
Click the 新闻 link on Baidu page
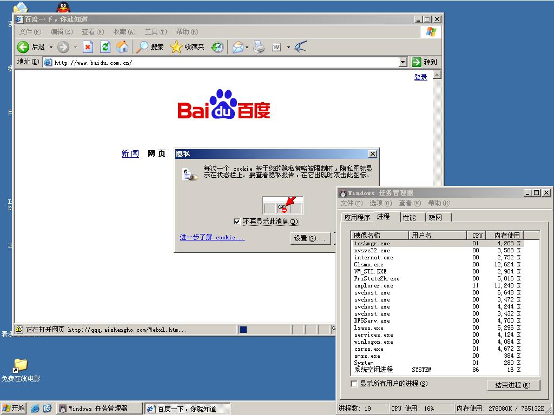[x=130, y=153]
